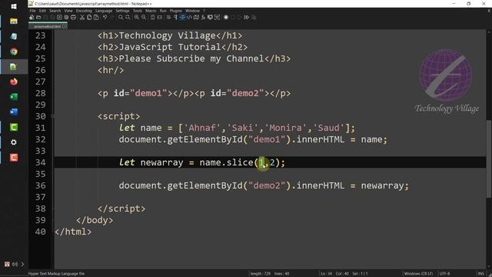The height and width of the screenshot is (277, 492).
Task: Open Google Chrome from taskbar
Action: click(x=14, y=52)
